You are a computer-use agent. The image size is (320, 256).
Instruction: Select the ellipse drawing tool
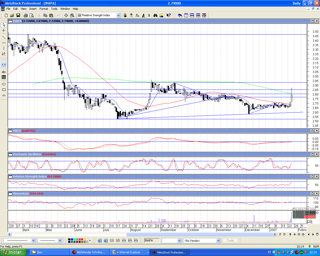4,84
